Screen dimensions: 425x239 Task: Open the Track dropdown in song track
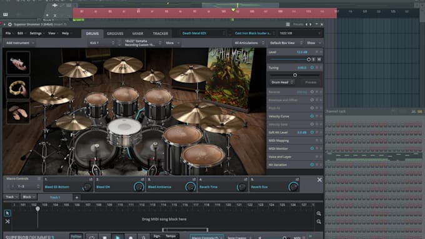pos(12,197)
